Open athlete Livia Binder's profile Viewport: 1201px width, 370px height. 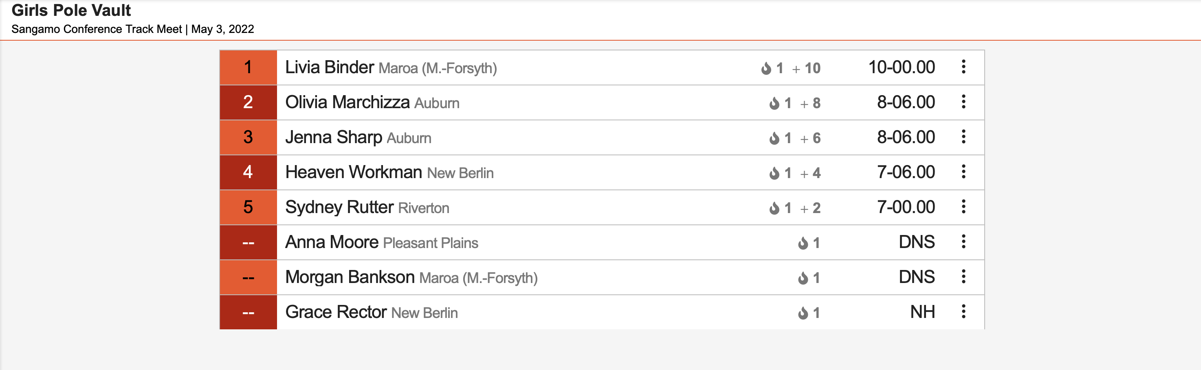(329, 67)
